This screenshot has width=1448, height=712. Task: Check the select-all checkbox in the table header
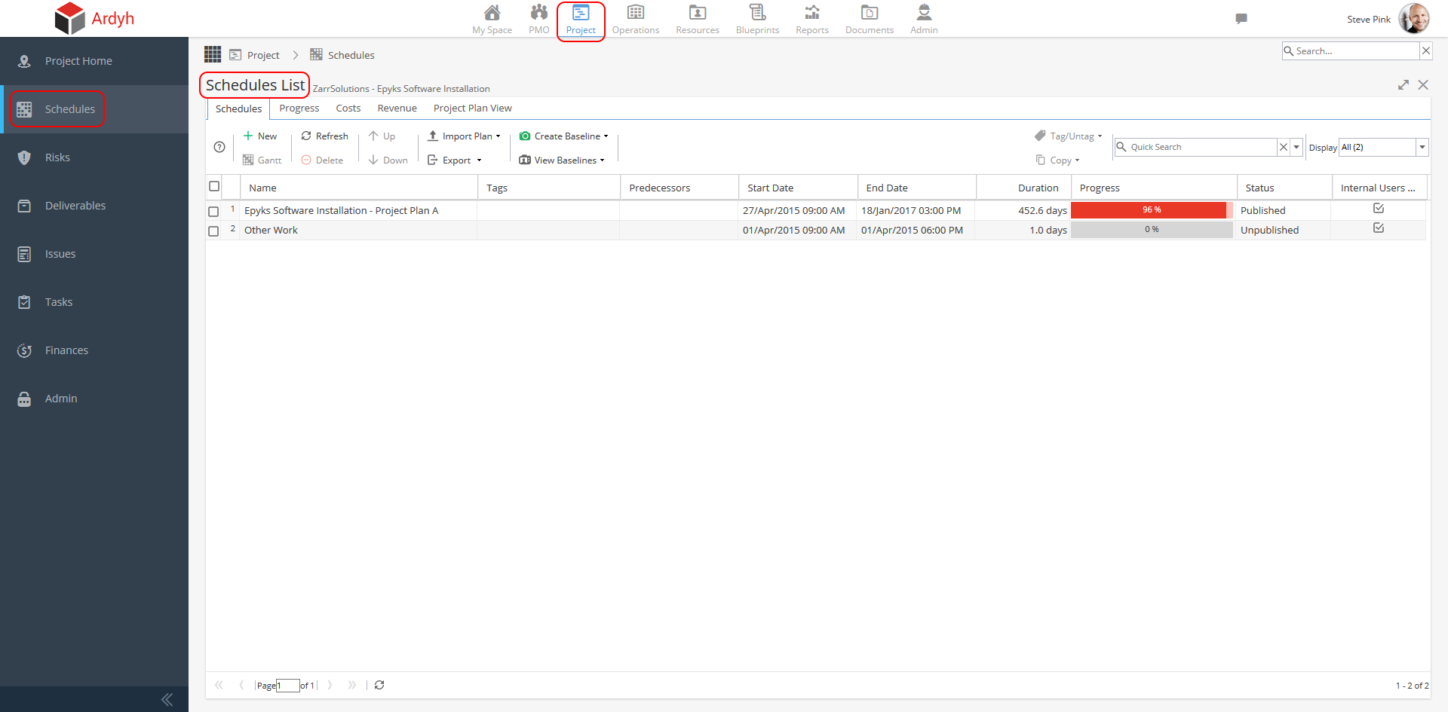pos(214,186)
